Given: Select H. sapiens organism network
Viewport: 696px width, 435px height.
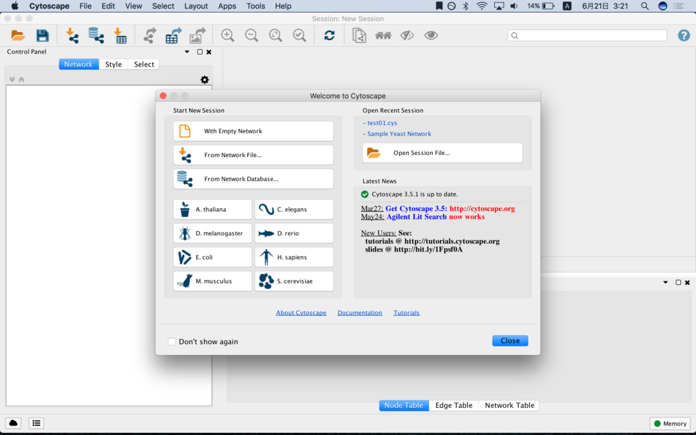Looking at the screenshot, I should pyautogui.click(x=294, y=257).
